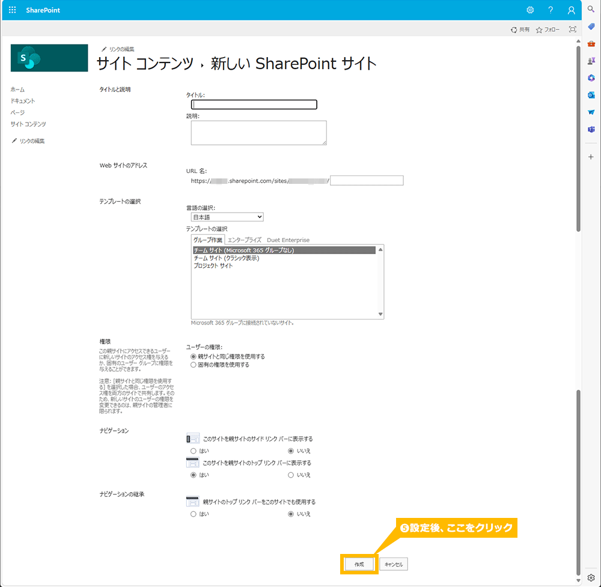Switch to the Duet Enterprise template tab
The height and width of the screenshot is (587, 601).
pos(288,240)
